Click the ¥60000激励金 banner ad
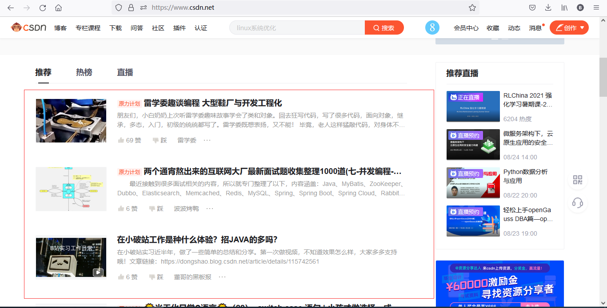Image resolution: width=607 pixels, height=308 pixels. [500, 284]
